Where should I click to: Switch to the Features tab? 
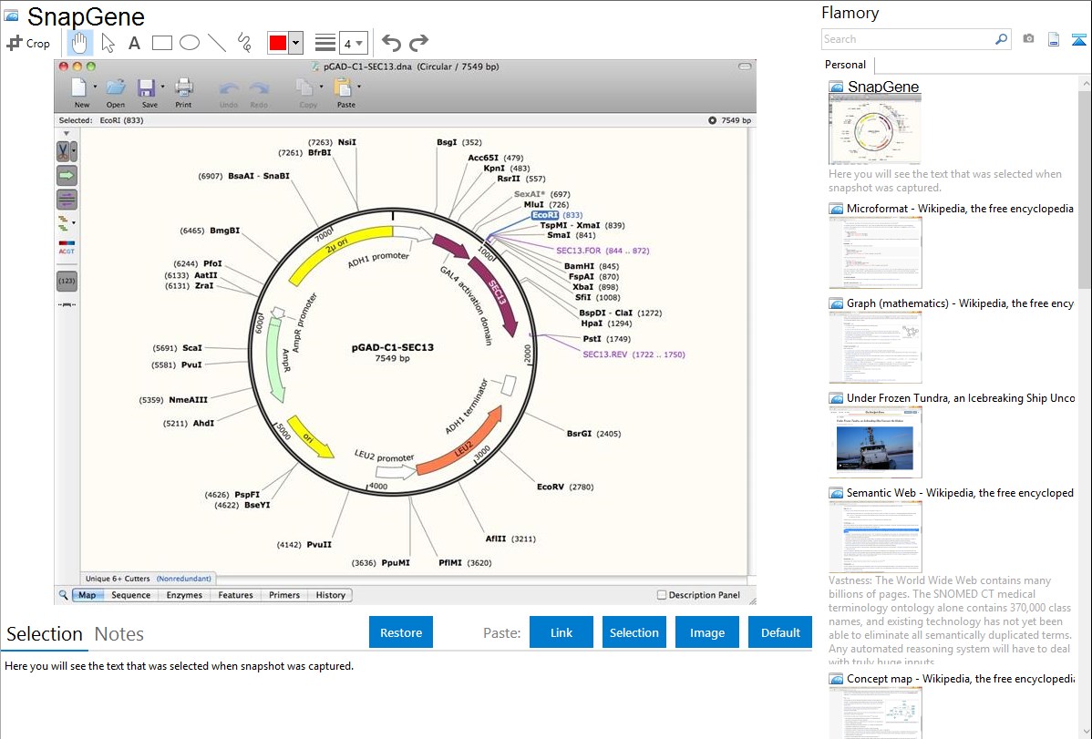(x=235, y=595)
